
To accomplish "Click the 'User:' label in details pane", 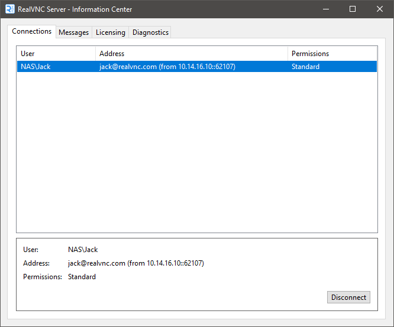I will click(x=31, y=250).
